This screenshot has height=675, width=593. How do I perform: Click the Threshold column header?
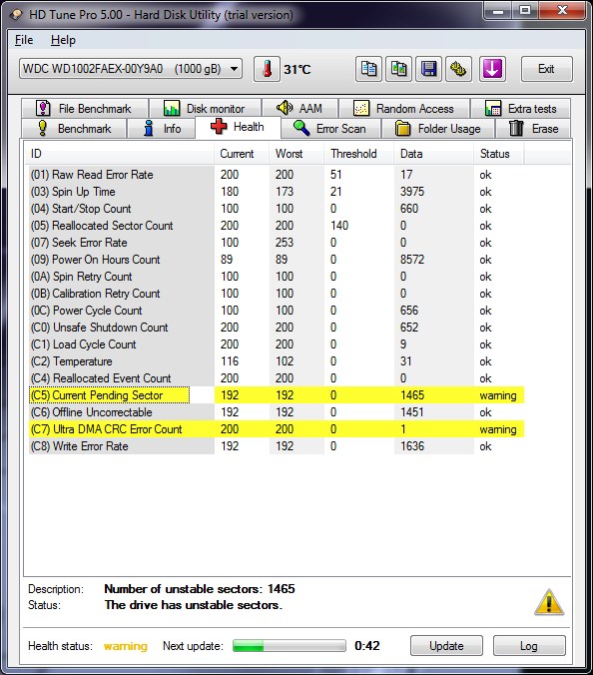coord(359,154)
